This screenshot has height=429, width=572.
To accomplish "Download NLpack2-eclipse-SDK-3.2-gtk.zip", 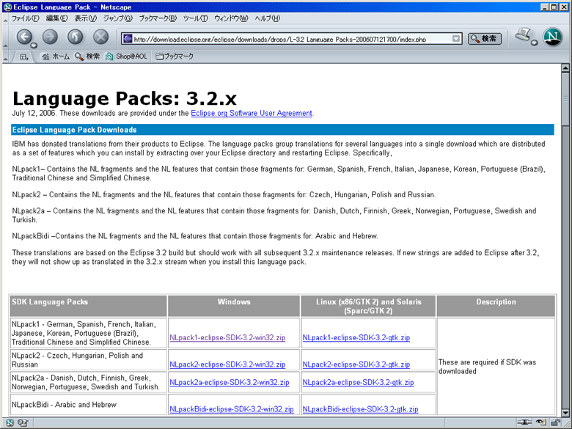I will pos(356,364).
